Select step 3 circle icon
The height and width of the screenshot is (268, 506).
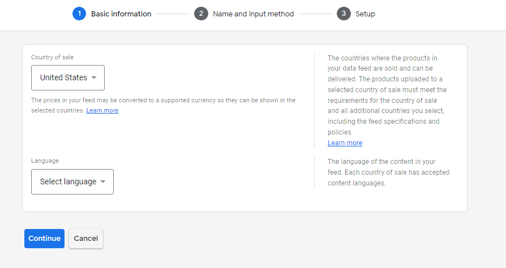pyautogui.click(x=344, y=14)
